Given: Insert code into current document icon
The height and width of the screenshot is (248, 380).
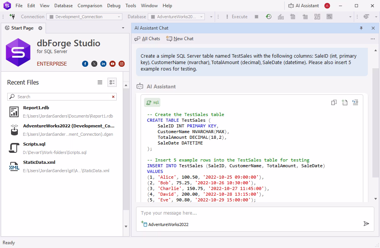Looking at the screenshot, I should click(355, 102).
